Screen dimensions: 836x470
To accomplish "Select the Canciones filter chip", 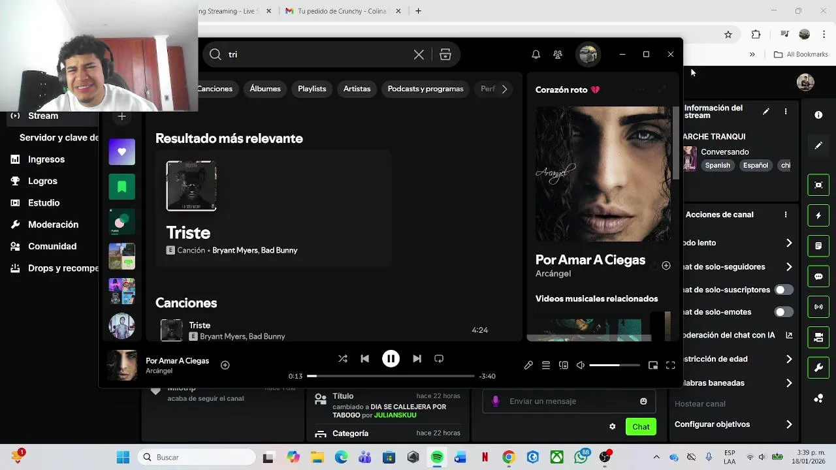I will coord(216,89).
